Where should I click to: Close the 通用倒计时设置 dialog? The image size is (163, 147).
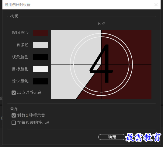(x=156, y=5)
